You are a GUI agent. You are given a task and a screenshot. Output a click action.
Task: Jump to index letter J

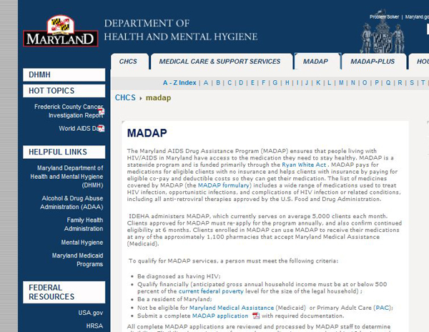tap(307, 83)
